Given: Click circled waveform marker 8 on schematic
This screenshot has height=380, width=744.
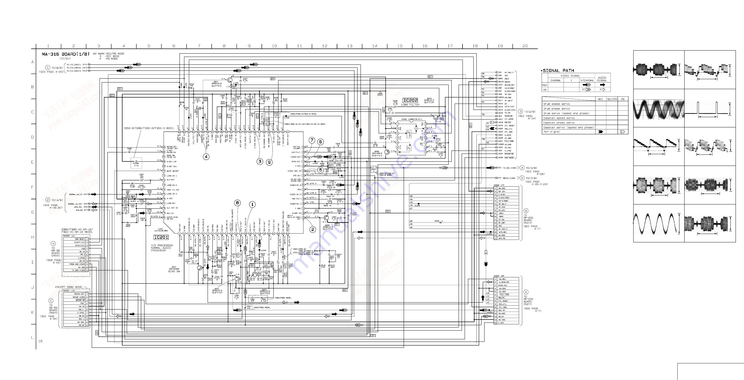Looking at the screenshot, I should tap(237, 203).
